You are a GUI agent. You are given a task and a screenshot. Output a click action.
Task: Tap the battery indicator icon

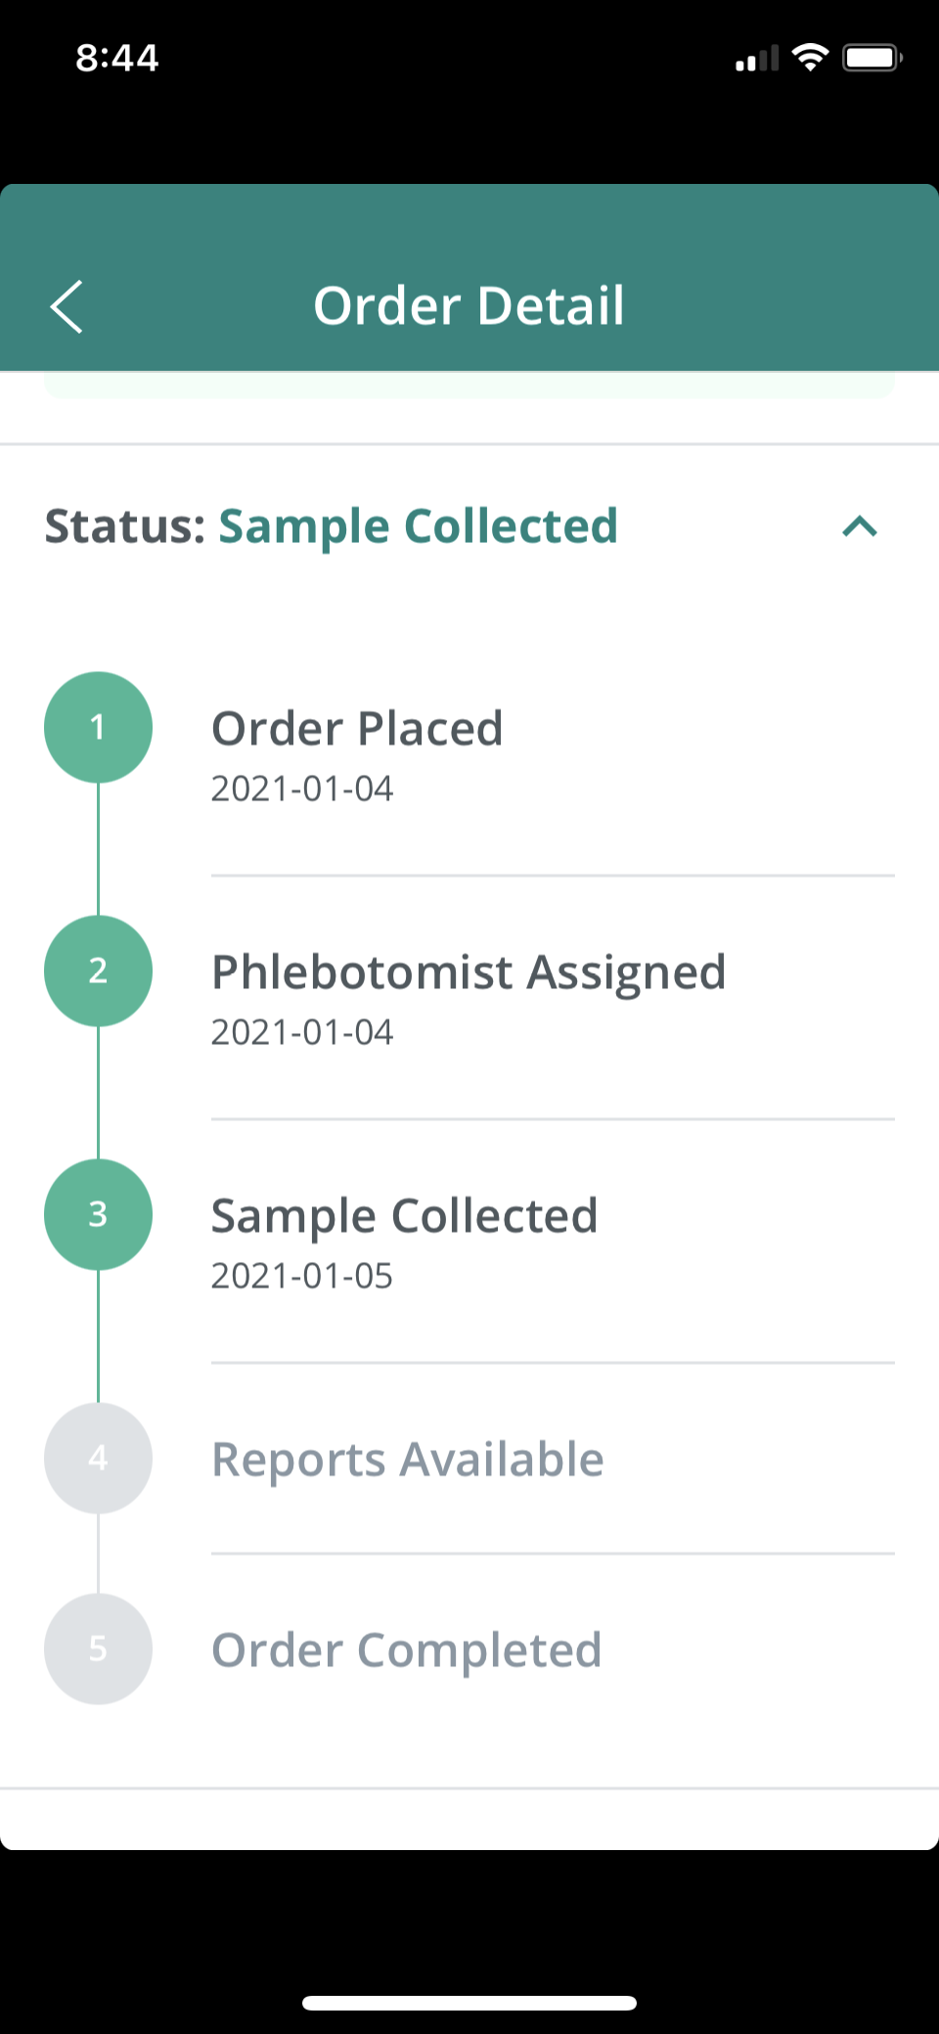[x=872, y=58]
